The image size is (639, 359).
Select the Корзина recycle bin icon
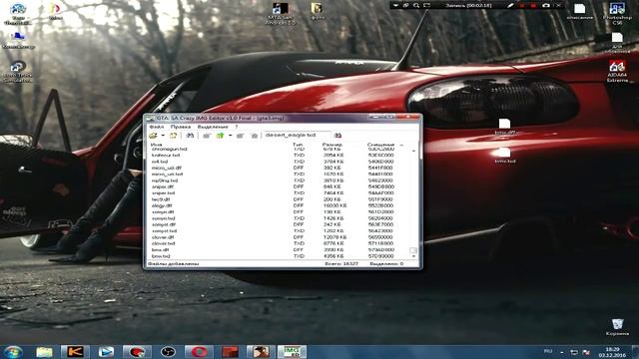[617, 327]
